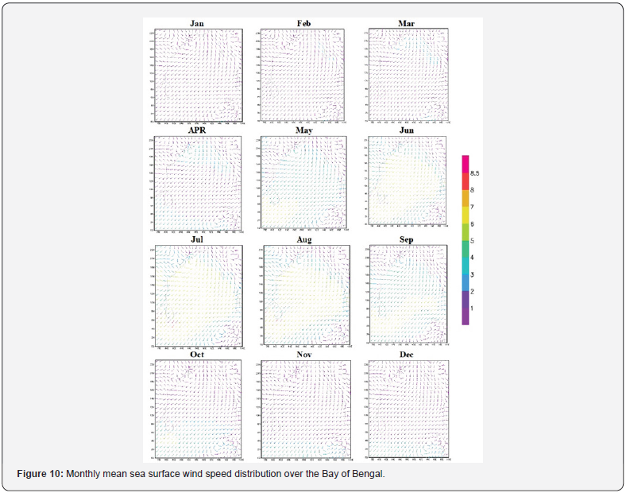Click the blue color scale segment near 2

466,283
